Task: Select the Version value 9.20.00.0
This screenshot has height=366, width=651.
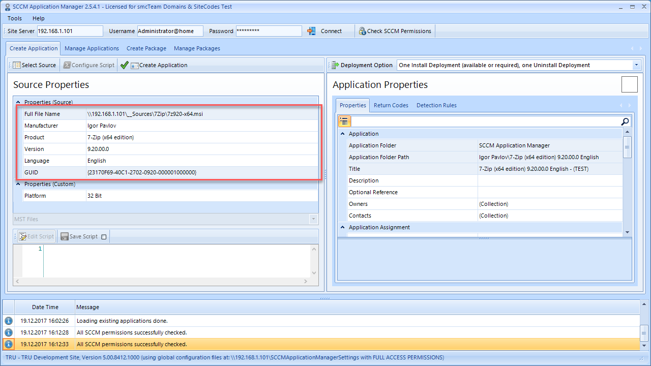Action: [x=98, y=149]
